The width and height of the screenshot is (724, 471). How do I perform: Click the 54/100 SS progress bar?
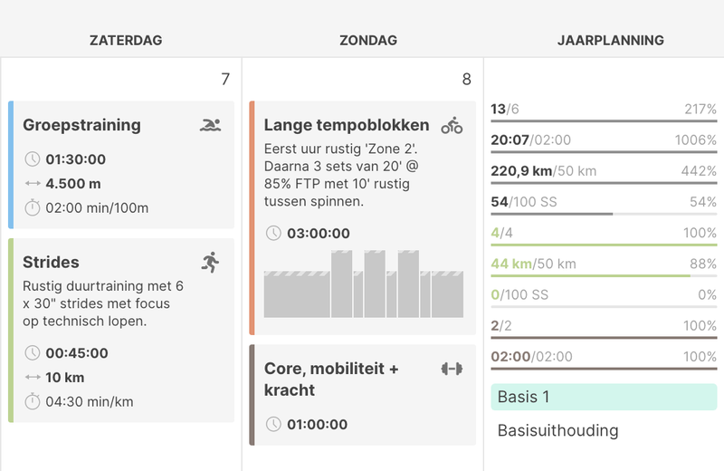604,214
